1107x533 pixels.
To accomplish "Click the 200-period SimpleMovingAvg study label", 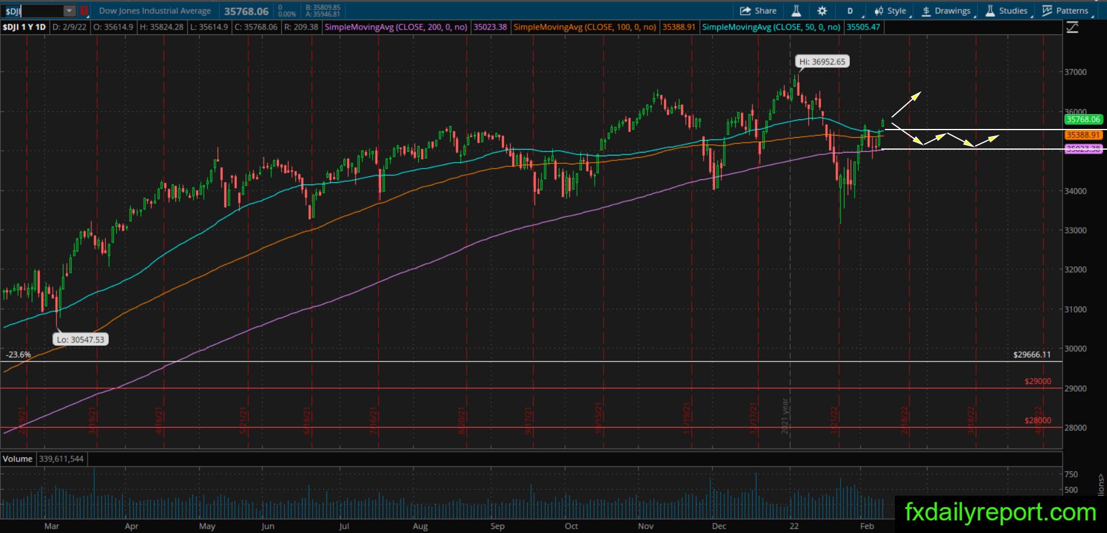I will tap(396, 27).
